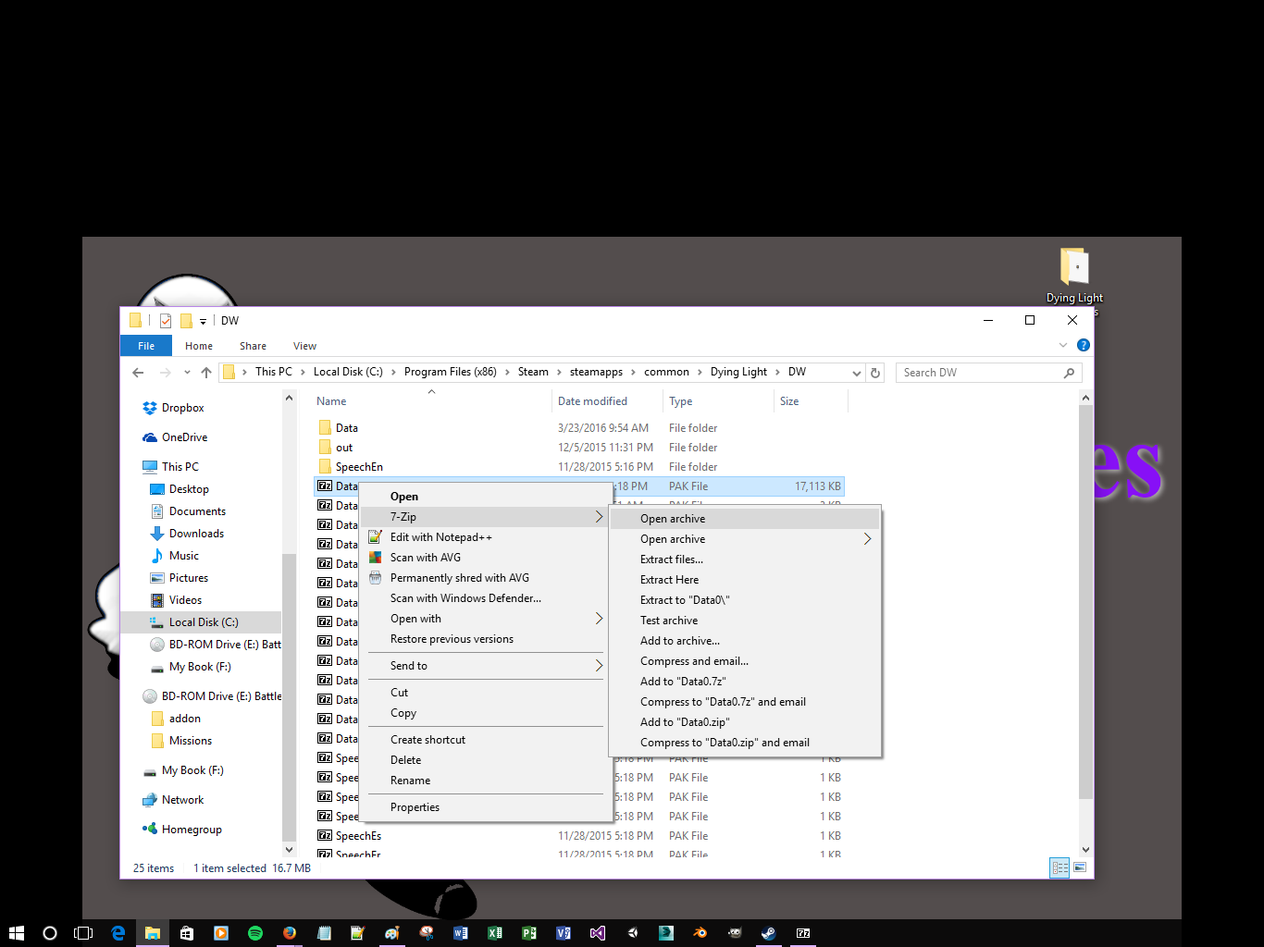Viewport: 1264px width, 947px height.
Task: Open Steam from the taskbar
Action: (x=768, y=933)
